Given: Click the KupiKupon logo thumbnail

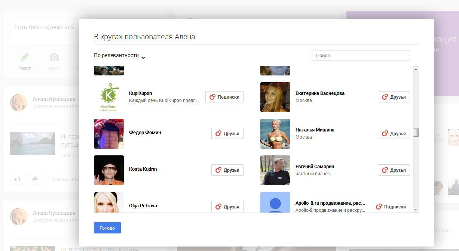Looking at the screenshot, I should coord(109,97).
